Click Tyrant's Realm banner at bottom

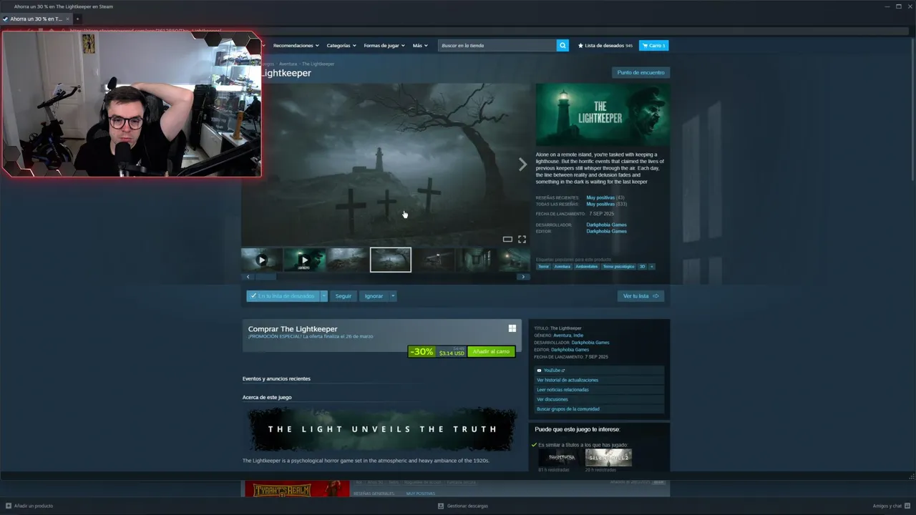(x=297, y=489)
